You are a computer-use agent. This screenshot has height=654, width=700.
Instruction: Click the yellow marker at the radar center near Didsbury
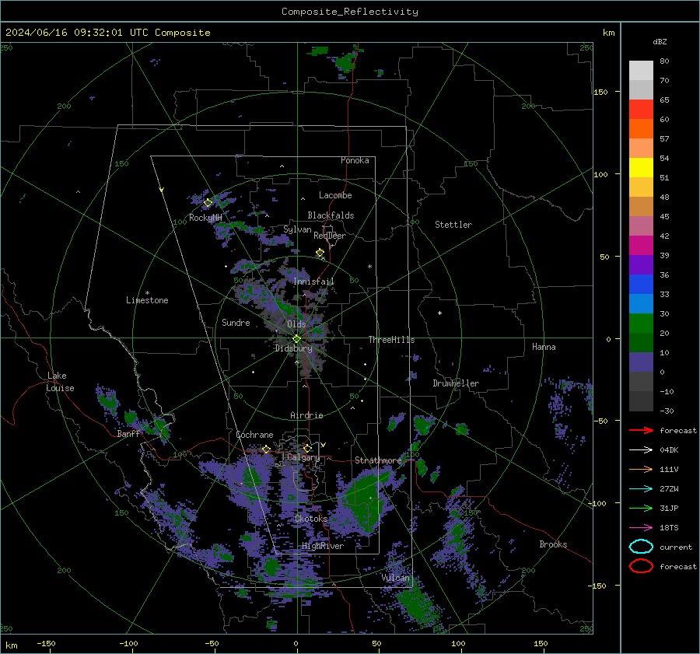coord(296,339)
